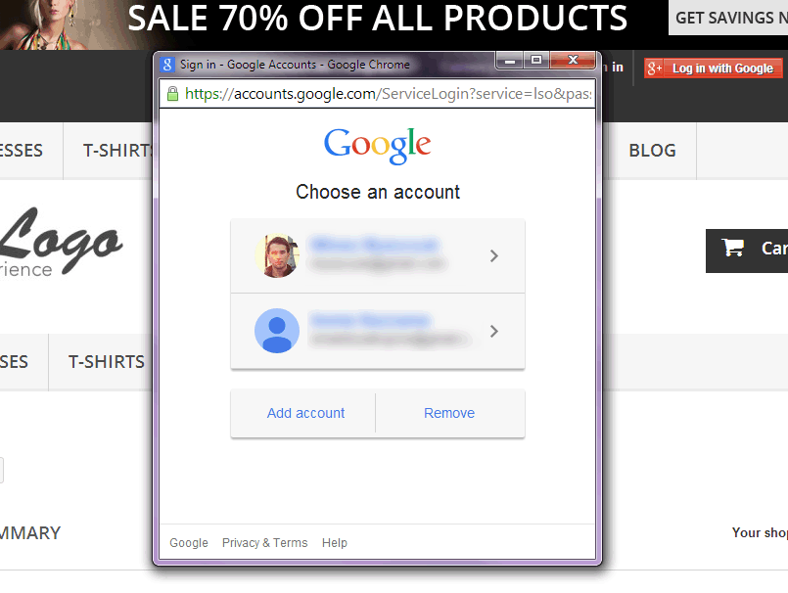Click the blue Google favicon in title bar
The height and width of the screenshot is (593, 788).
(x=166, y=65)
